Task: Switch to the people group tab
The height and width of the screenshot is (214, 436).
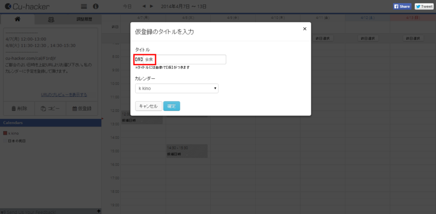Action: (51, 19)
